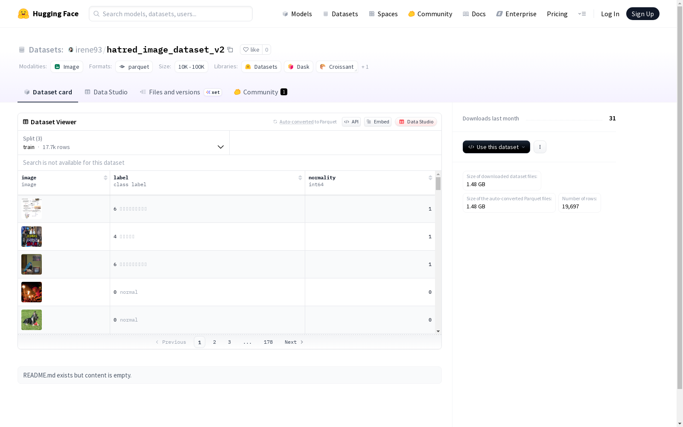Click the Datasets breadcrumb icon
The image size is (683, 427).
tap(22, 50)
